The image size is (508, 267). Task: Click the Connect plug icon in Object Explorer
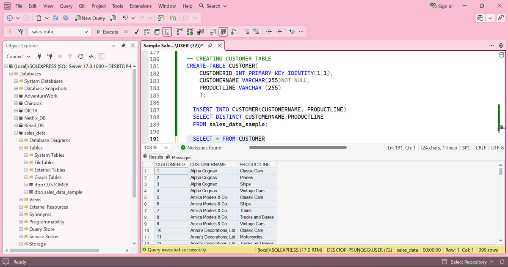point(39,56)
